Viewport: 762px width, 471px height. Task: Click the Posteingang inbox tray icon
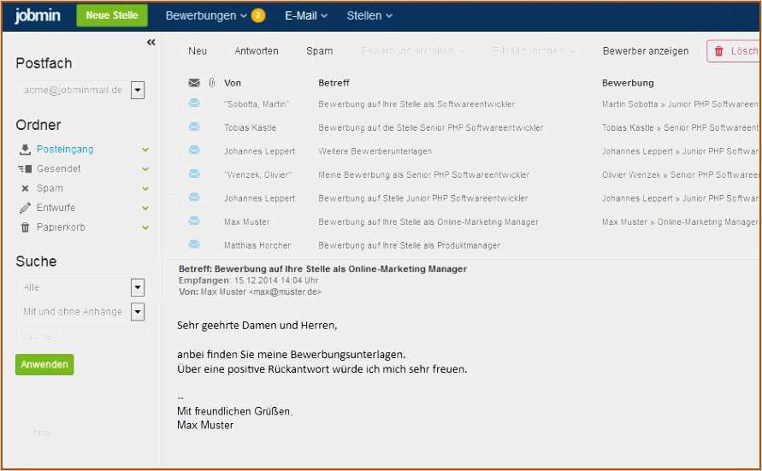click(25, 150)
